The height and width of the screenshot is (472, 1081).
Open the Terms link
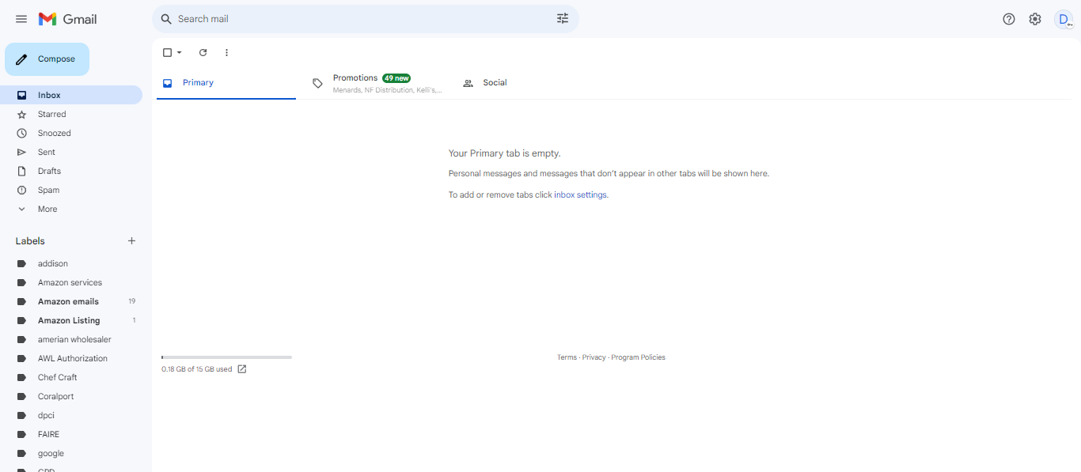click(567, 357)
